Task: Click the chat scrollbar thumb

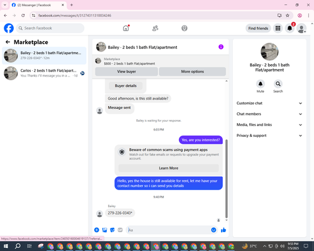Action: pos(226,179)
